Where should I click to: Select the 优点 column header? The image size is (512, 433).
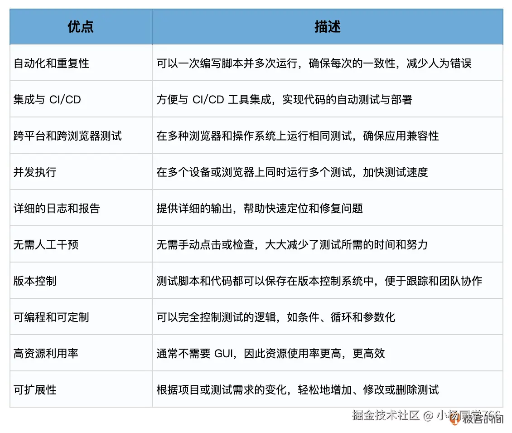point(80,26)
